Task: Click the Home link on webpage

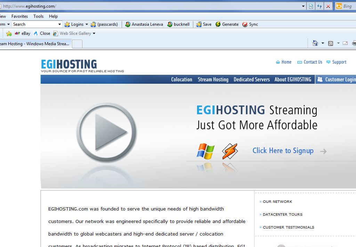Action: click(x=284, y=62)
